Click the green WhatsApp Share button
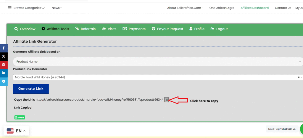303x138 pixels. point(20,117)
